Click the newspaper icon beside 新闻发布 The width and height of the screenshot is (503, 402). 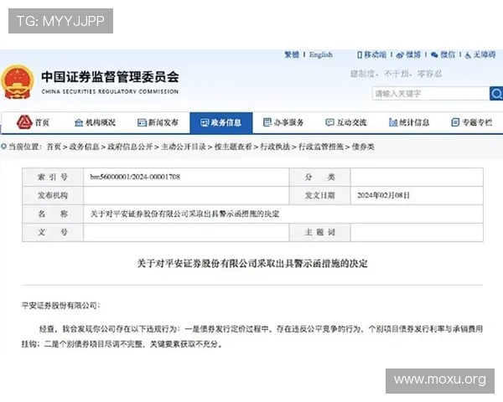142,122
